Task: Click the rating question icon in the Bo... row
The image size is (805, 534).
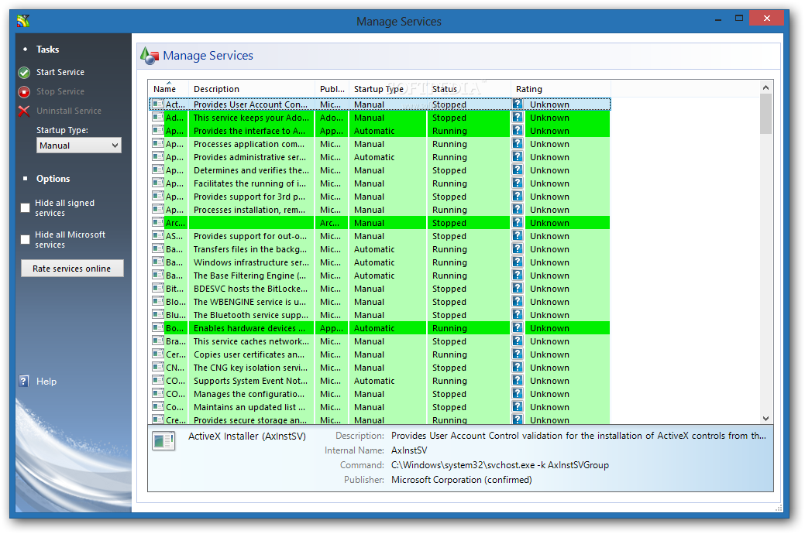Action: [x=518, y=328]
